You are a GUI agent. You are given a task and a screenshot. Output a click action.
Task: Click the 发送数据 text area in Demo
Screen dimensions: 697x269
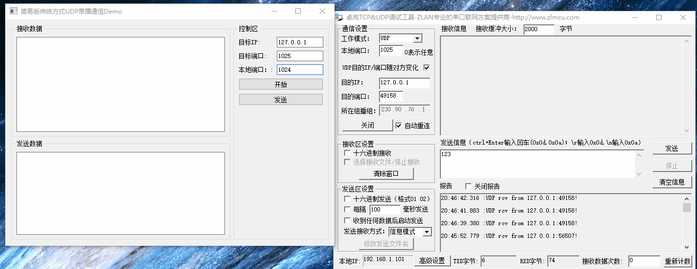pos(121,194)
